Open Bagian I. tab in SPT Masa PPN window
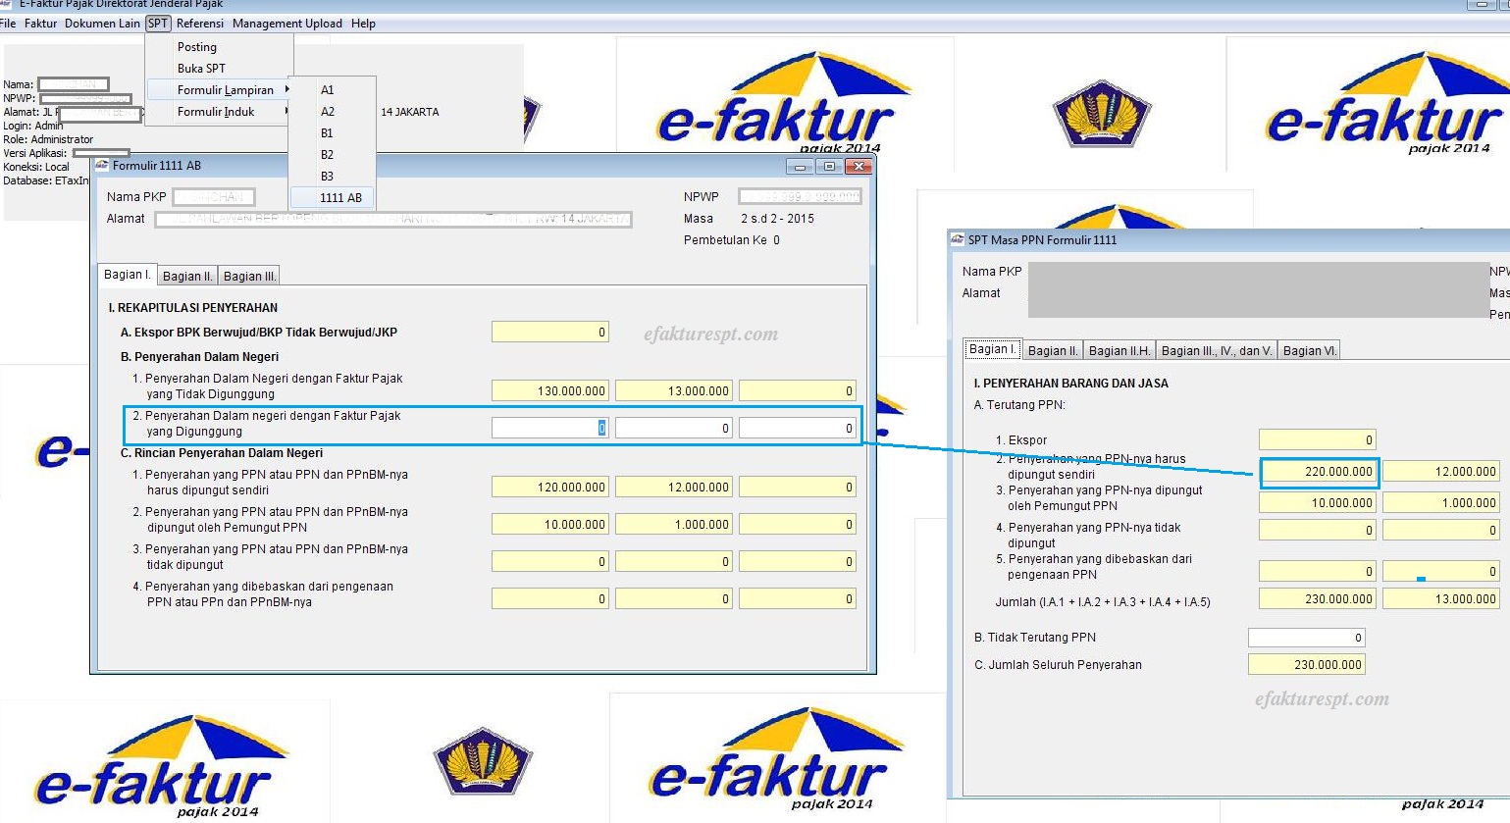The image size is (1510, 823). 993,349
